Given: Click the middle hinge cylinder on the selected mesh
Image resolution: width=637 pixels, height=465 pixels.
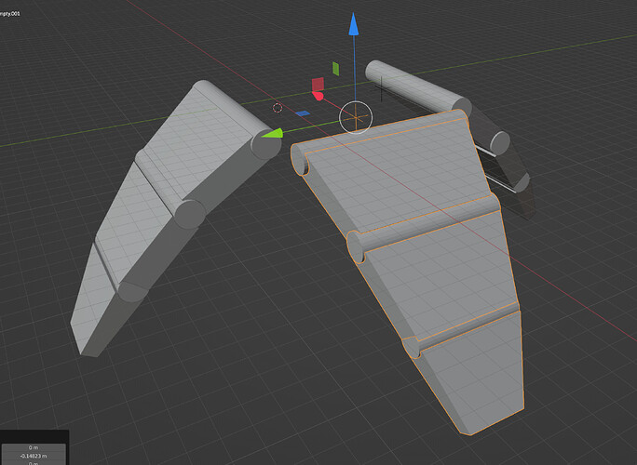Looking at the screenshot, I should tap(425, 227).
